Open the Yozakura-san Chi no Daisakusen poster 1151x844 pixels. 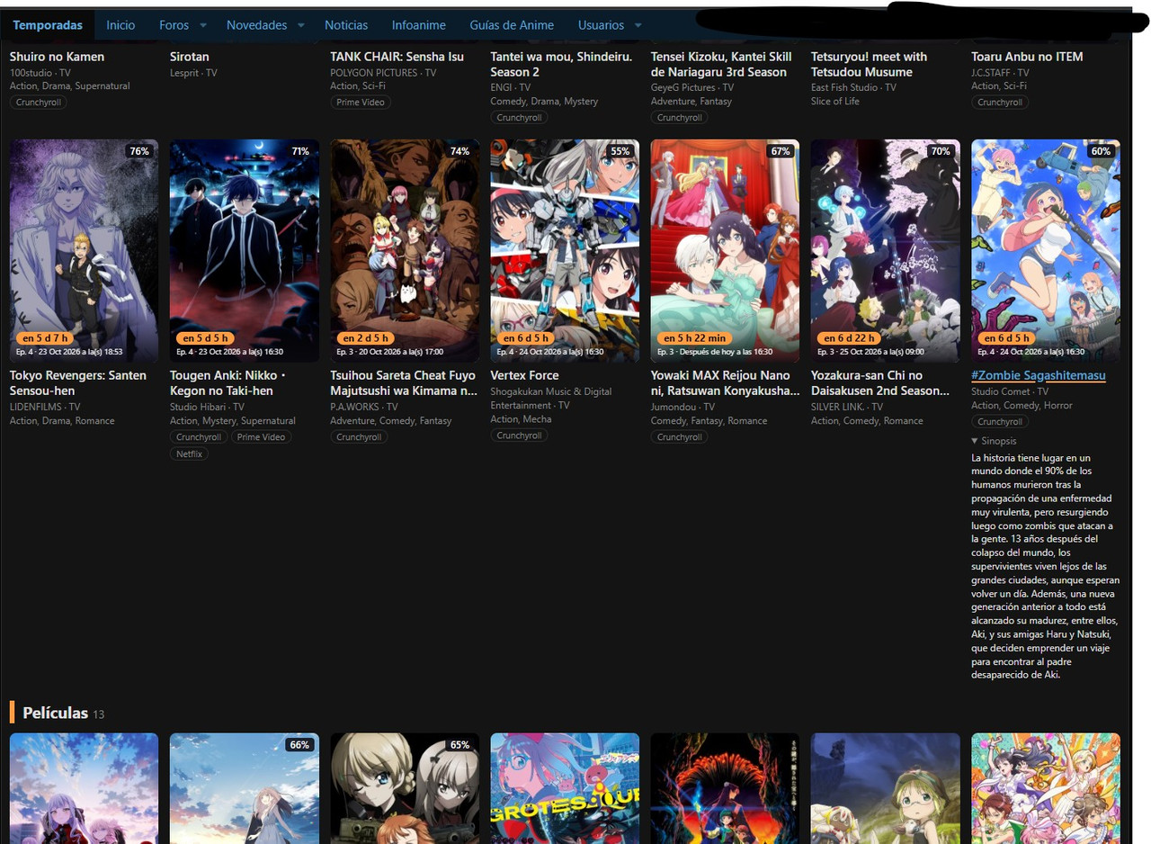(x=885, y=251)
